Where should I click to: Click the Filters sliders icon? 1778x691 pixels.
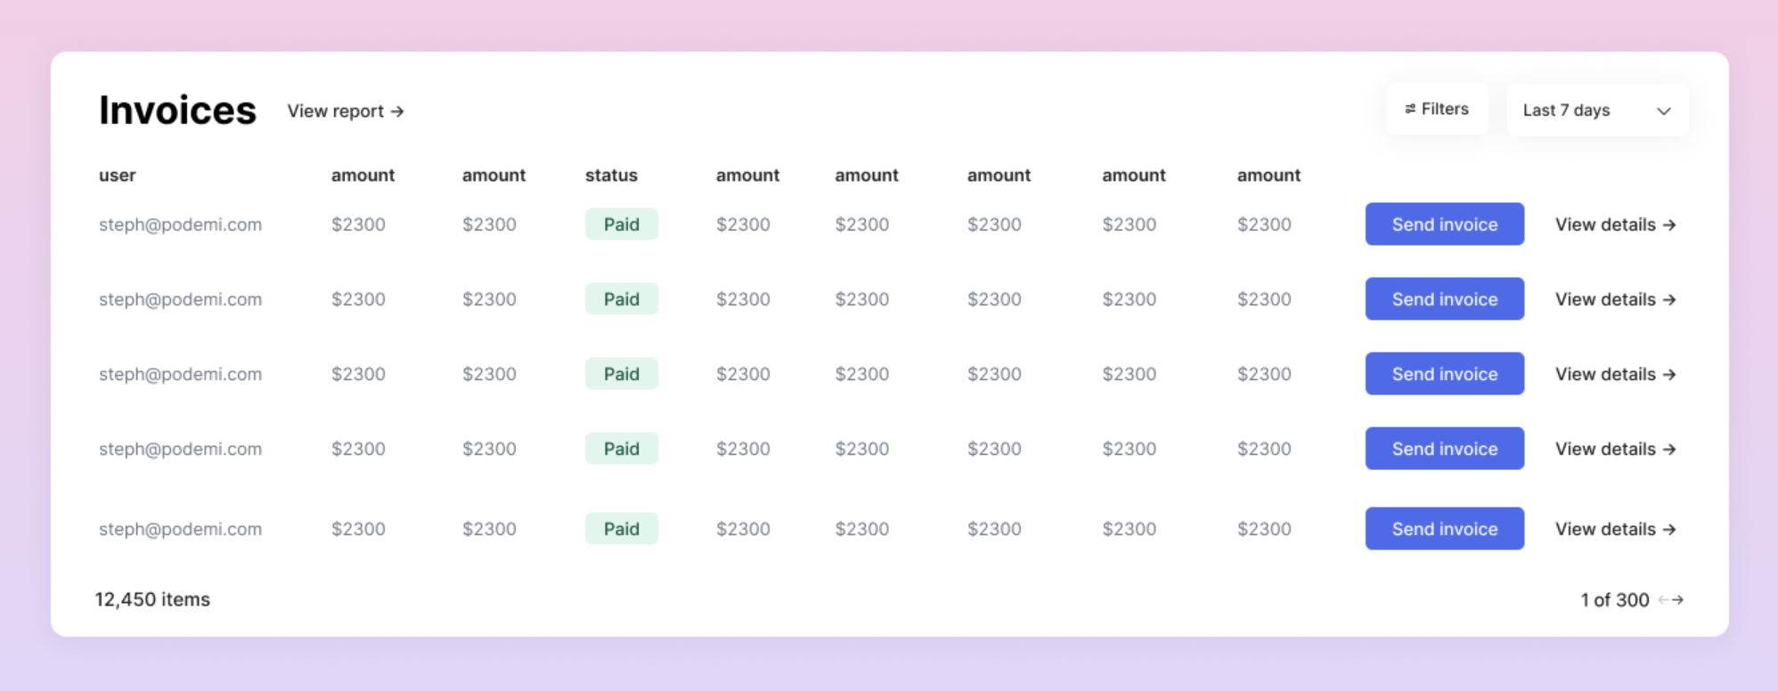coord(1410,109)
